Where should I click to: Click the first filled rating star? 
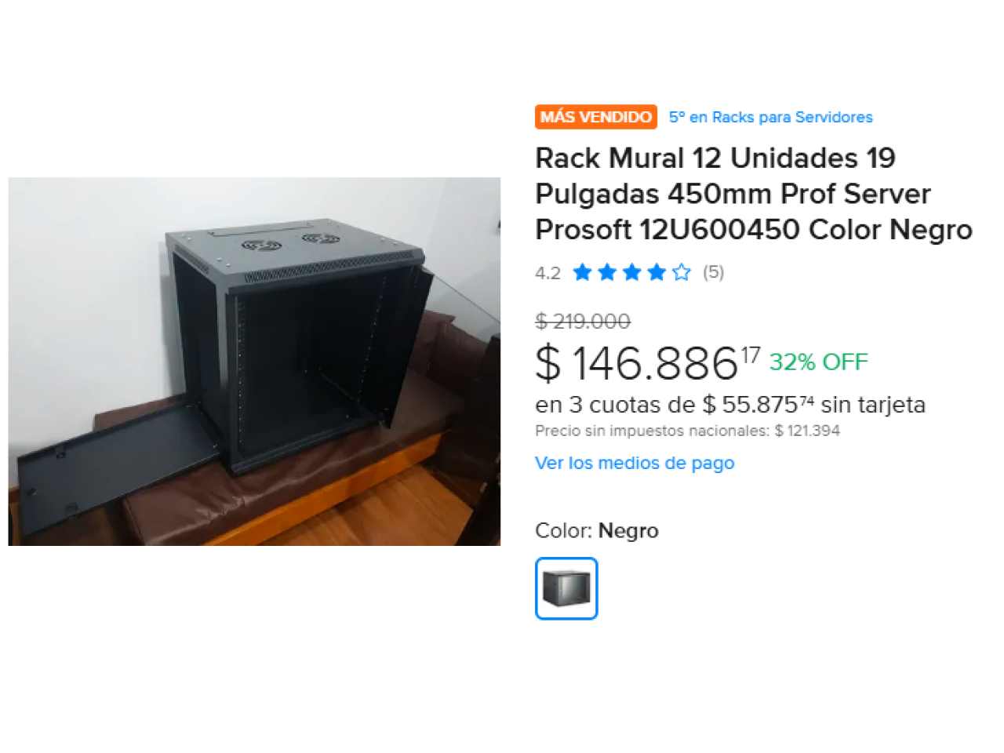pos(582,272)
